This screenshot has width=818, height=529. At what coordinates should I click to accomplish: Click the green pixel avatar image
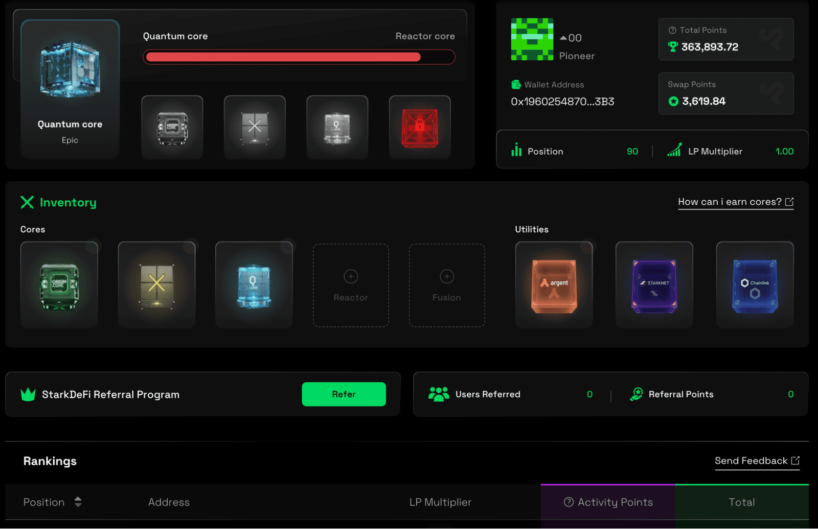532,39
